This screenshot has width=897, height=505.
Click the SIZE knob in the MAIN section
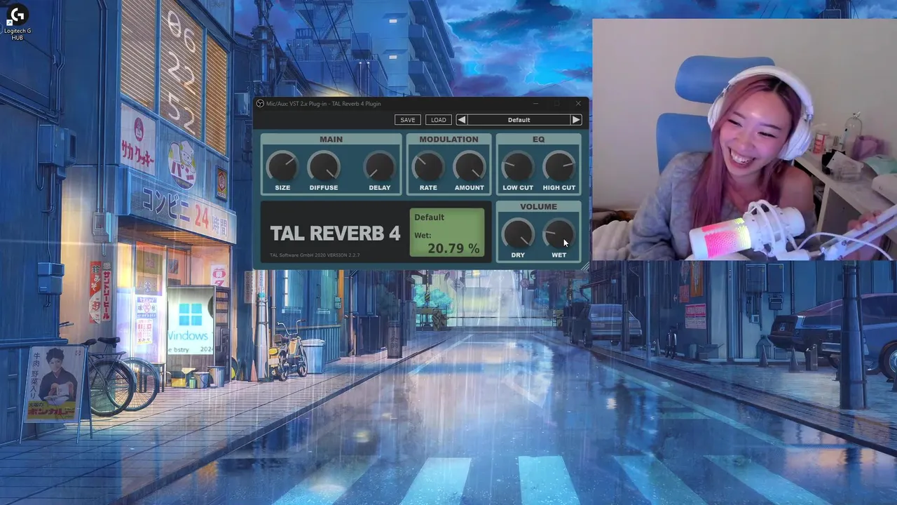pyautogui.click(x=282, y=167)
